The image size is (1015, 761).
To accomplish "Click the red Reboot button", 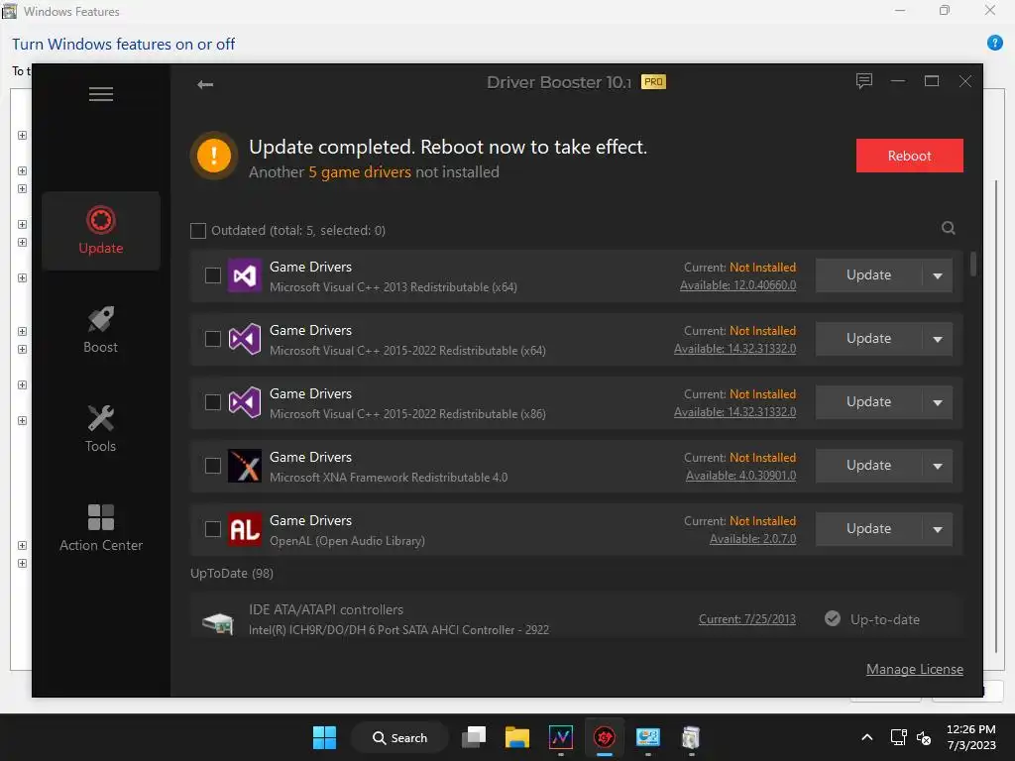I will 910,156.
